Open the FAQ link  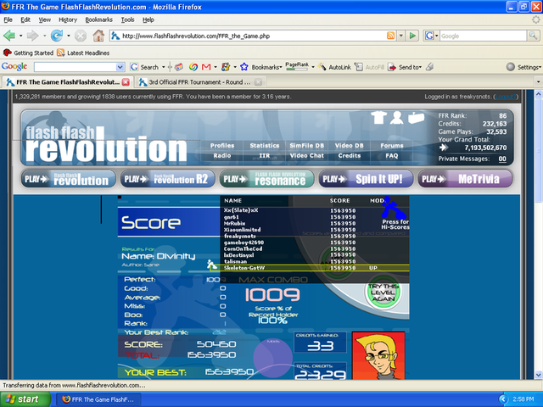click(x=392, y=156)
